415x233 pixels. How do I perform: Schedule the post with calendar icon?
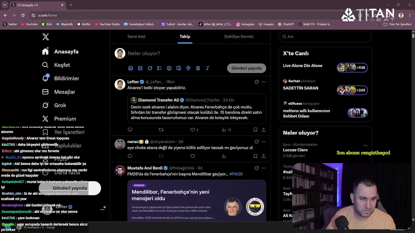click(x=179, y=68)
